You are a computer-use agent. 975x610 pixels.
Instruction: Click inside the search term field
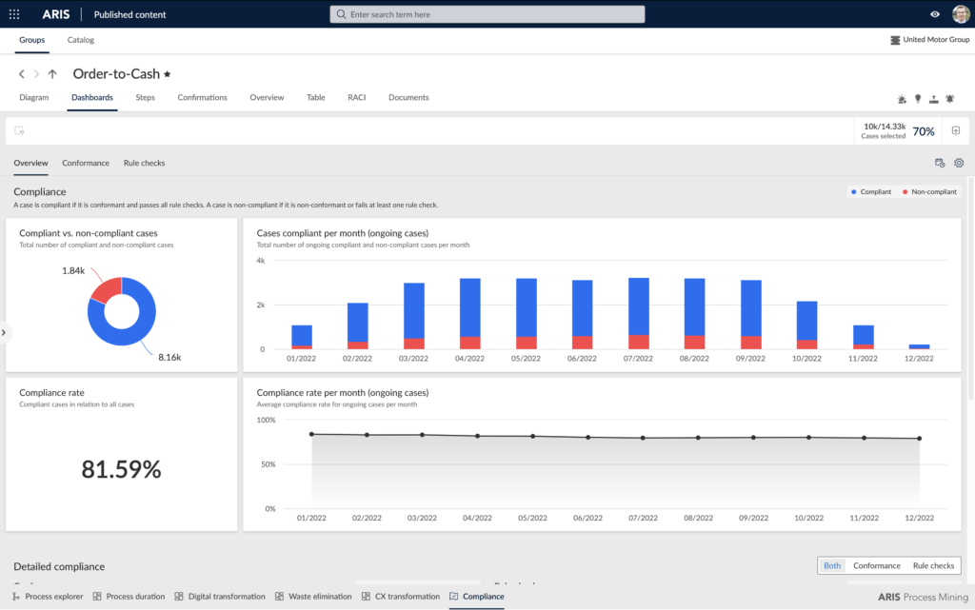click(487, 13)
